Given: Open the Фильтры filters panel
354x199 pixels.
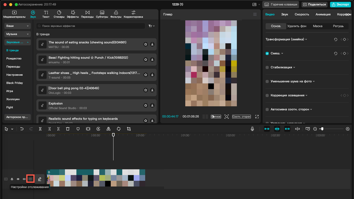Looking at the screenshot, I should 116,14.
